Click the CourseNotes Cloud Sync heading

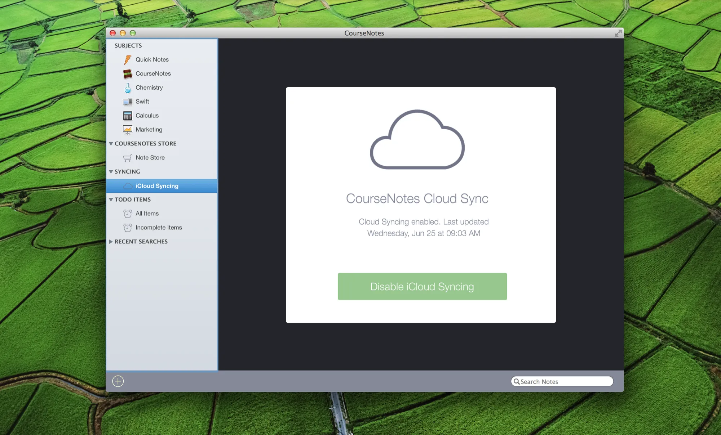417,198
